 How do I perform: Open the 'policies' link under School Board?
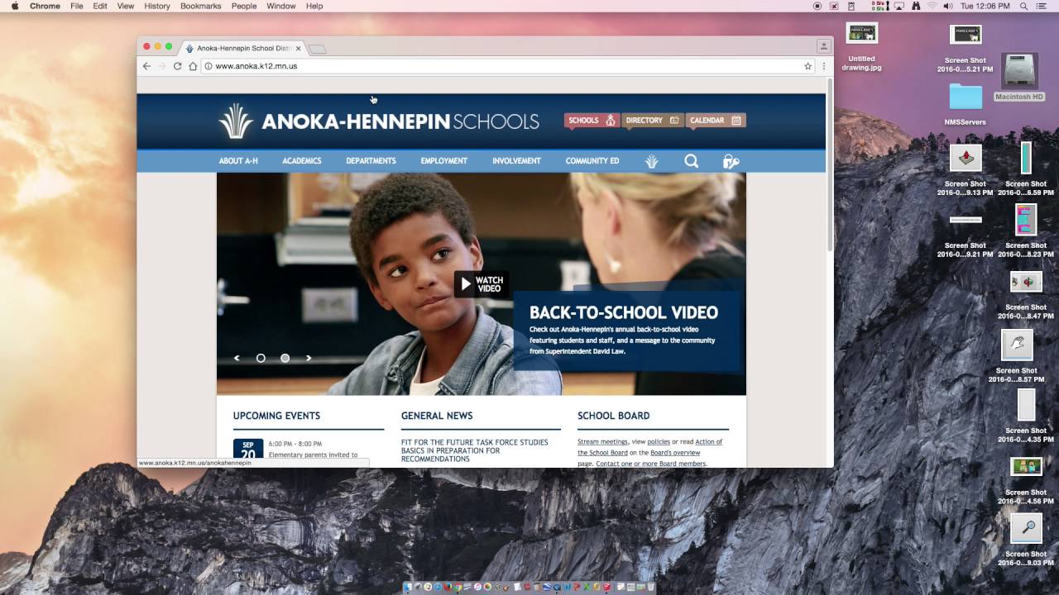(659, 442)
